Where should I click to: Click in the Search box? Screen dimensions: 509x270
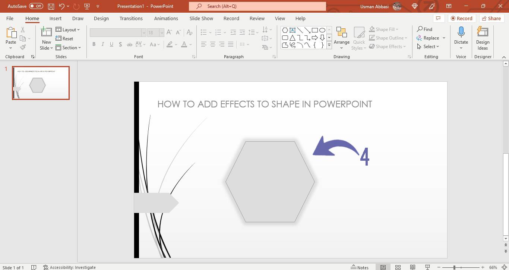click(257, 6)
